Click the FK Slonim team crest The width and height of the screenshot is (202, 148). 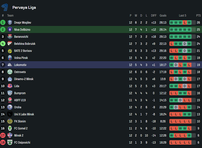click(x=10, y=121)
